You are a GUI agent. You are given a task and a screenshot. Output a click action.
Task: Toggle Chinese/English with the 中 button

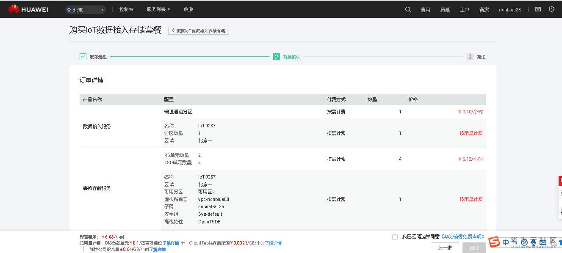coord(506,242)
